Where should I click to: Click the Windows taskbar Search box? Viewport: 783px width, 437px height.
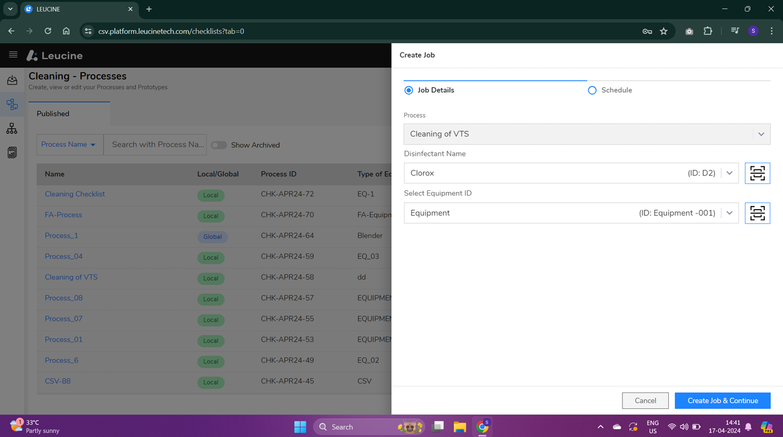[369, 427]
